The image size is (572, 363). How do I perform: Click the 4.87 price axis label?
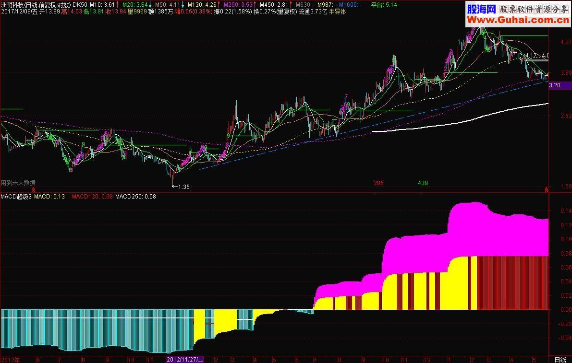566,42
